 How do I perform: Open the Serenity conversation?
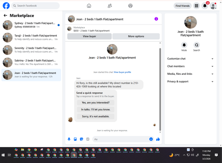tap(31, 50)
